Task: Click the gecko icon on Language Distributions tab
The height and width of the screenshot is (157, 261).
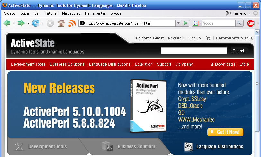Action: click(x=188, y=147)
